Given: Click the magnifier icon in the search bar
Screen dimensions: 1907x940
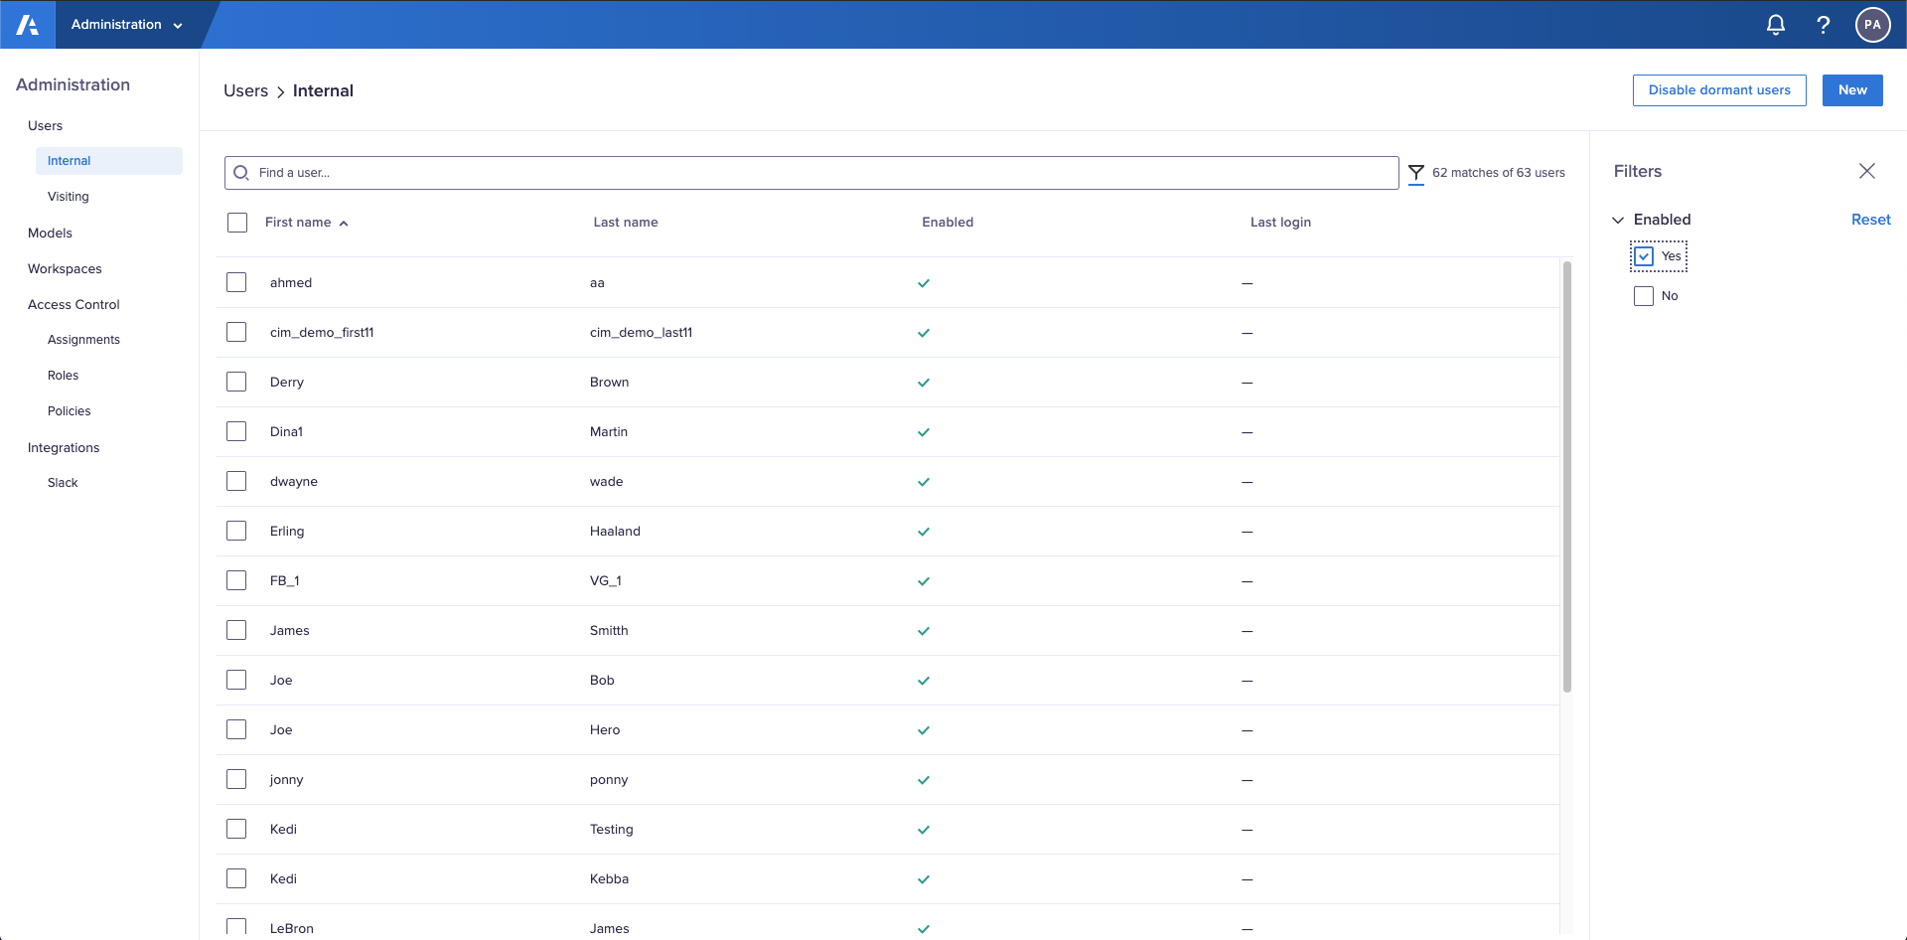Looking at the screenshot, I should coord(240,172).
